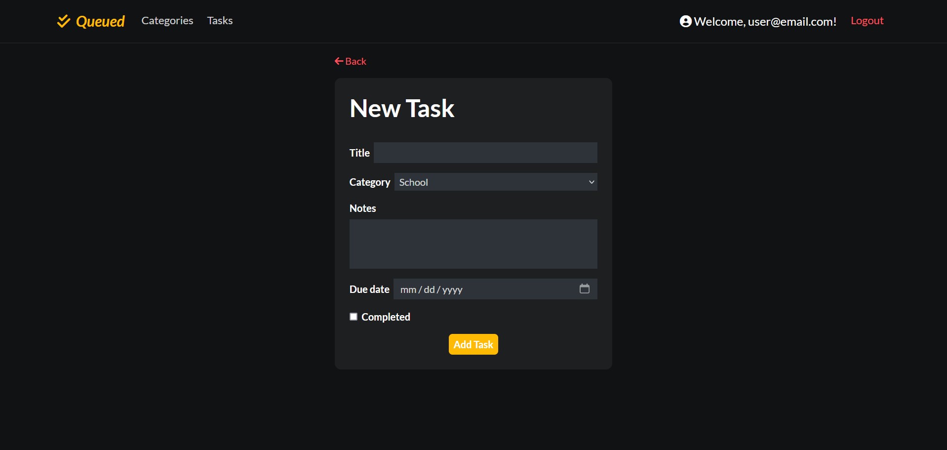Screen dimensions: 947x450
Task: Submit the form with Add Task
Action: [473, 344]
